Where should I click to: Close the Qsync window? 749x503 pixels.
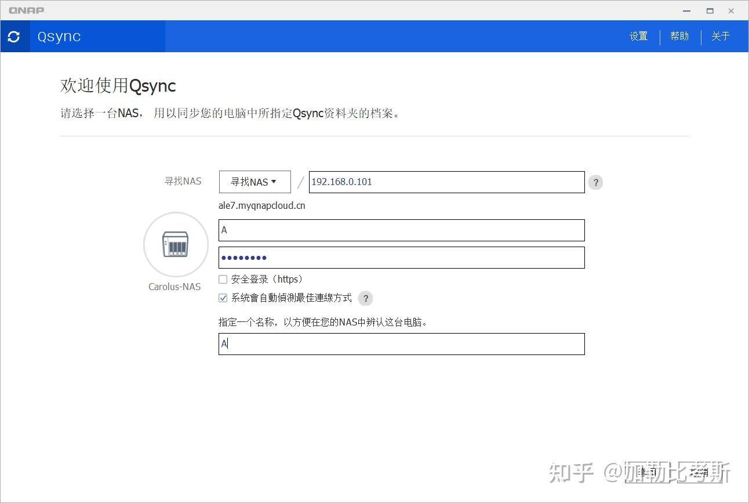click(731, 10)
